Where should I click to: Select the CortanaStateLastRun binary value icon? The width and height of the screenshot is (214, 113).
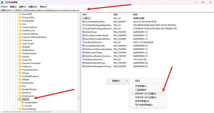[x=83, y=22]
